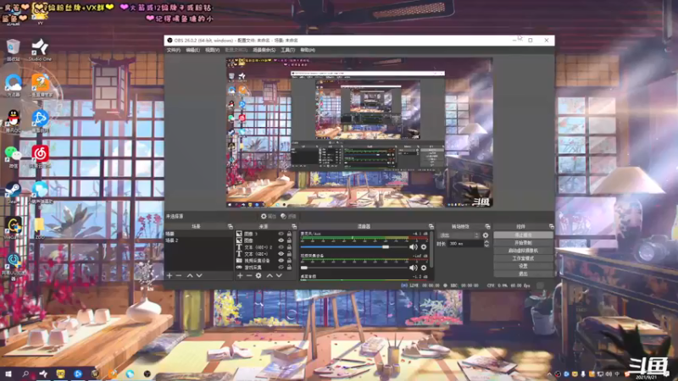Image resolution: width=678 pixels, height=381 pixels.
Task: Undock the transitions panel via popout icon
Action: (488, 226)
